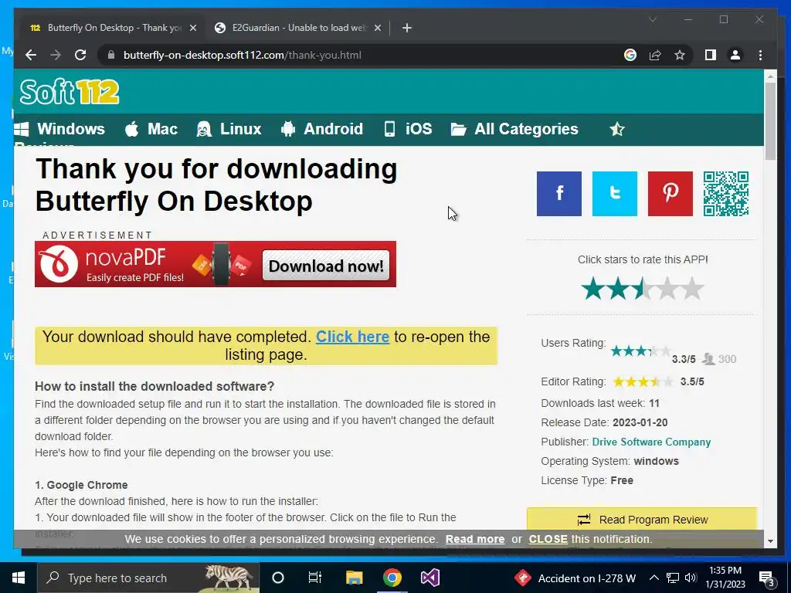Open notification center

[x=767, y=579]
